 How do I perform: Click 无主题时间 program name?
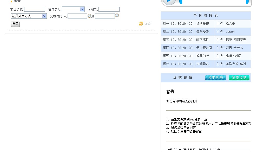[x=205, y=48]
